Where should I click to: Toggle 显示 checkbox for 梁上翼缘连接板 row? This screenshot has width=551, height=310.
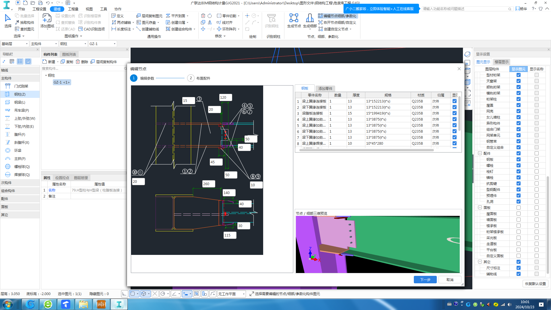point(455,101)
